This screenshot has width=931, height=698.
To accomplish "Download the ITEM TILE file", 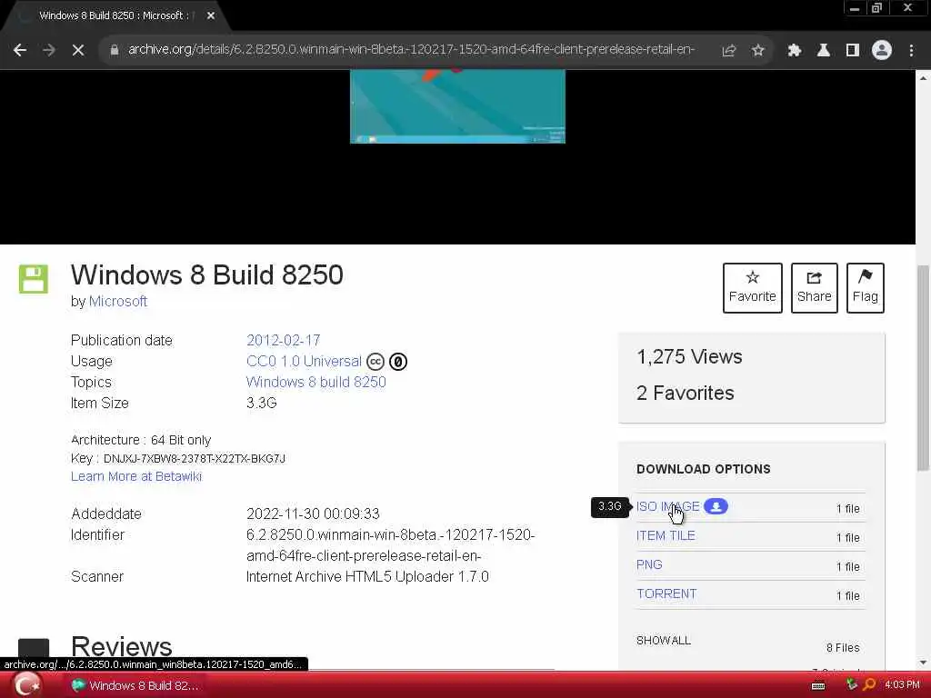I will (x=666, y=536).
